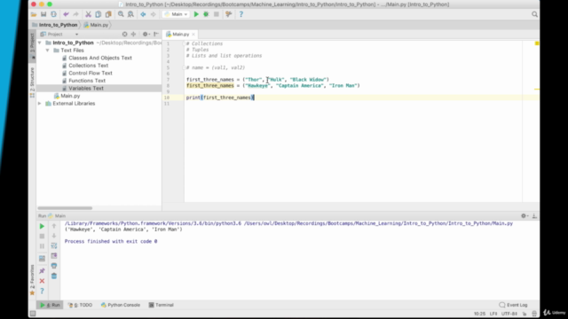Undo the last edit
Image resolution: width=568 pixels, height=319 pixels.
(x=66, y=14)
